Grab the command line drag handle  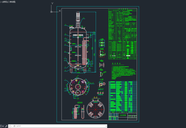(1, 126)
